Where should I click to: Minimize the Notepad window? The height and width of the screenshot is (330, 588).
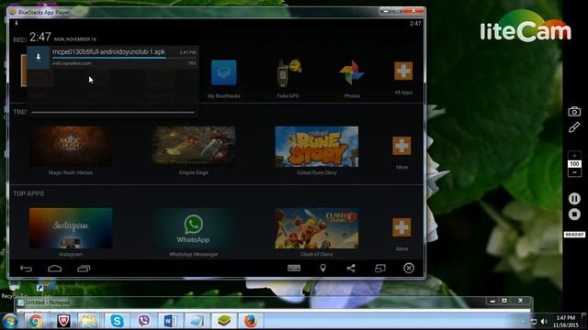492,301
